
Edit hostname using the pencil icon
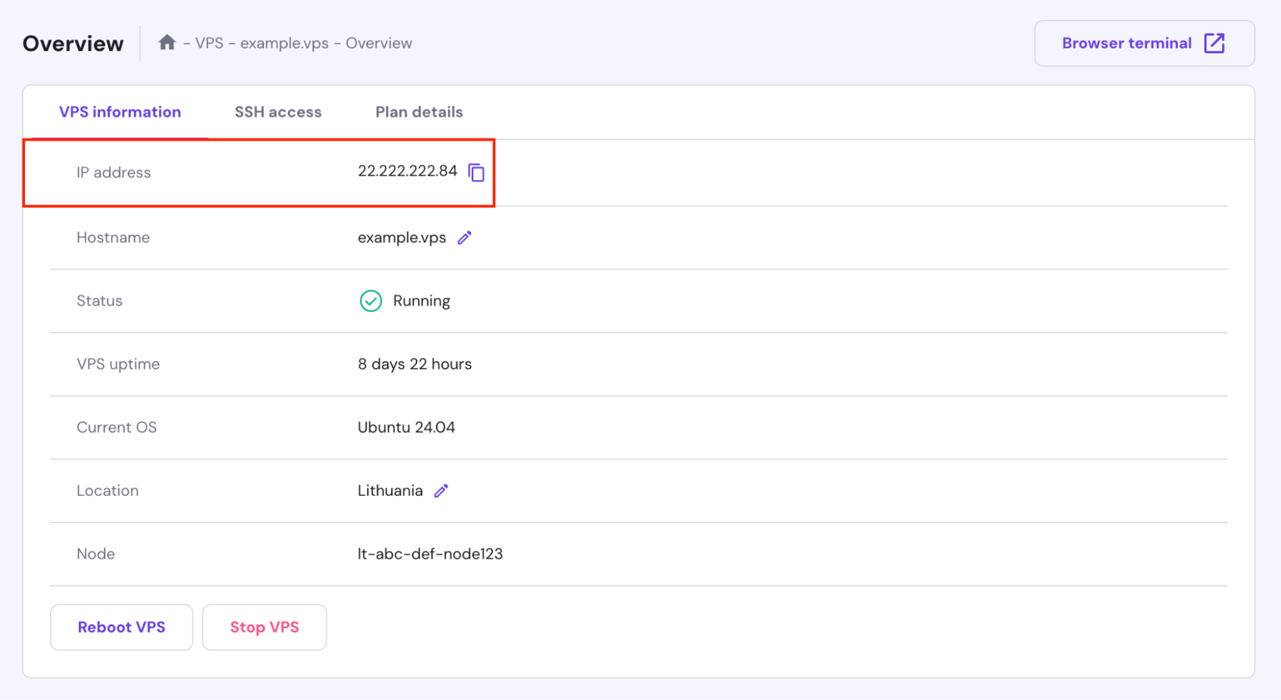pyautogui.click(x=465, y=238)
